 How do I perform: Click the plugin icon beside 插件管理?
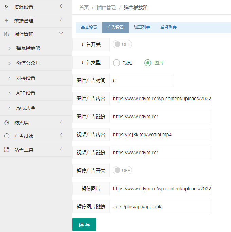pos(7,34)
